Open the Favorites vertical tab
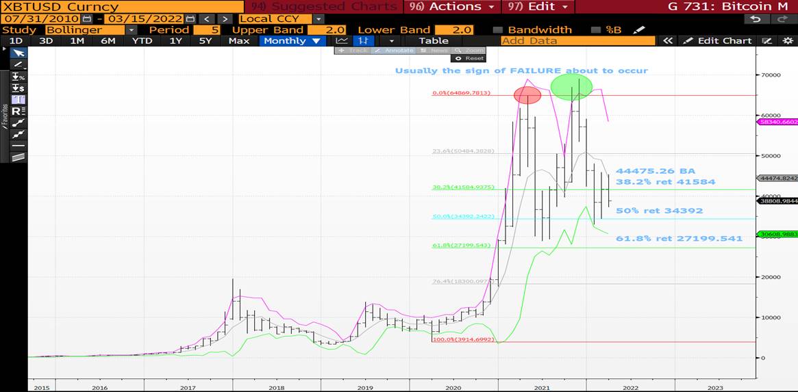The width and height of the screenshot is (798, 392). click(x=5, y=116)
